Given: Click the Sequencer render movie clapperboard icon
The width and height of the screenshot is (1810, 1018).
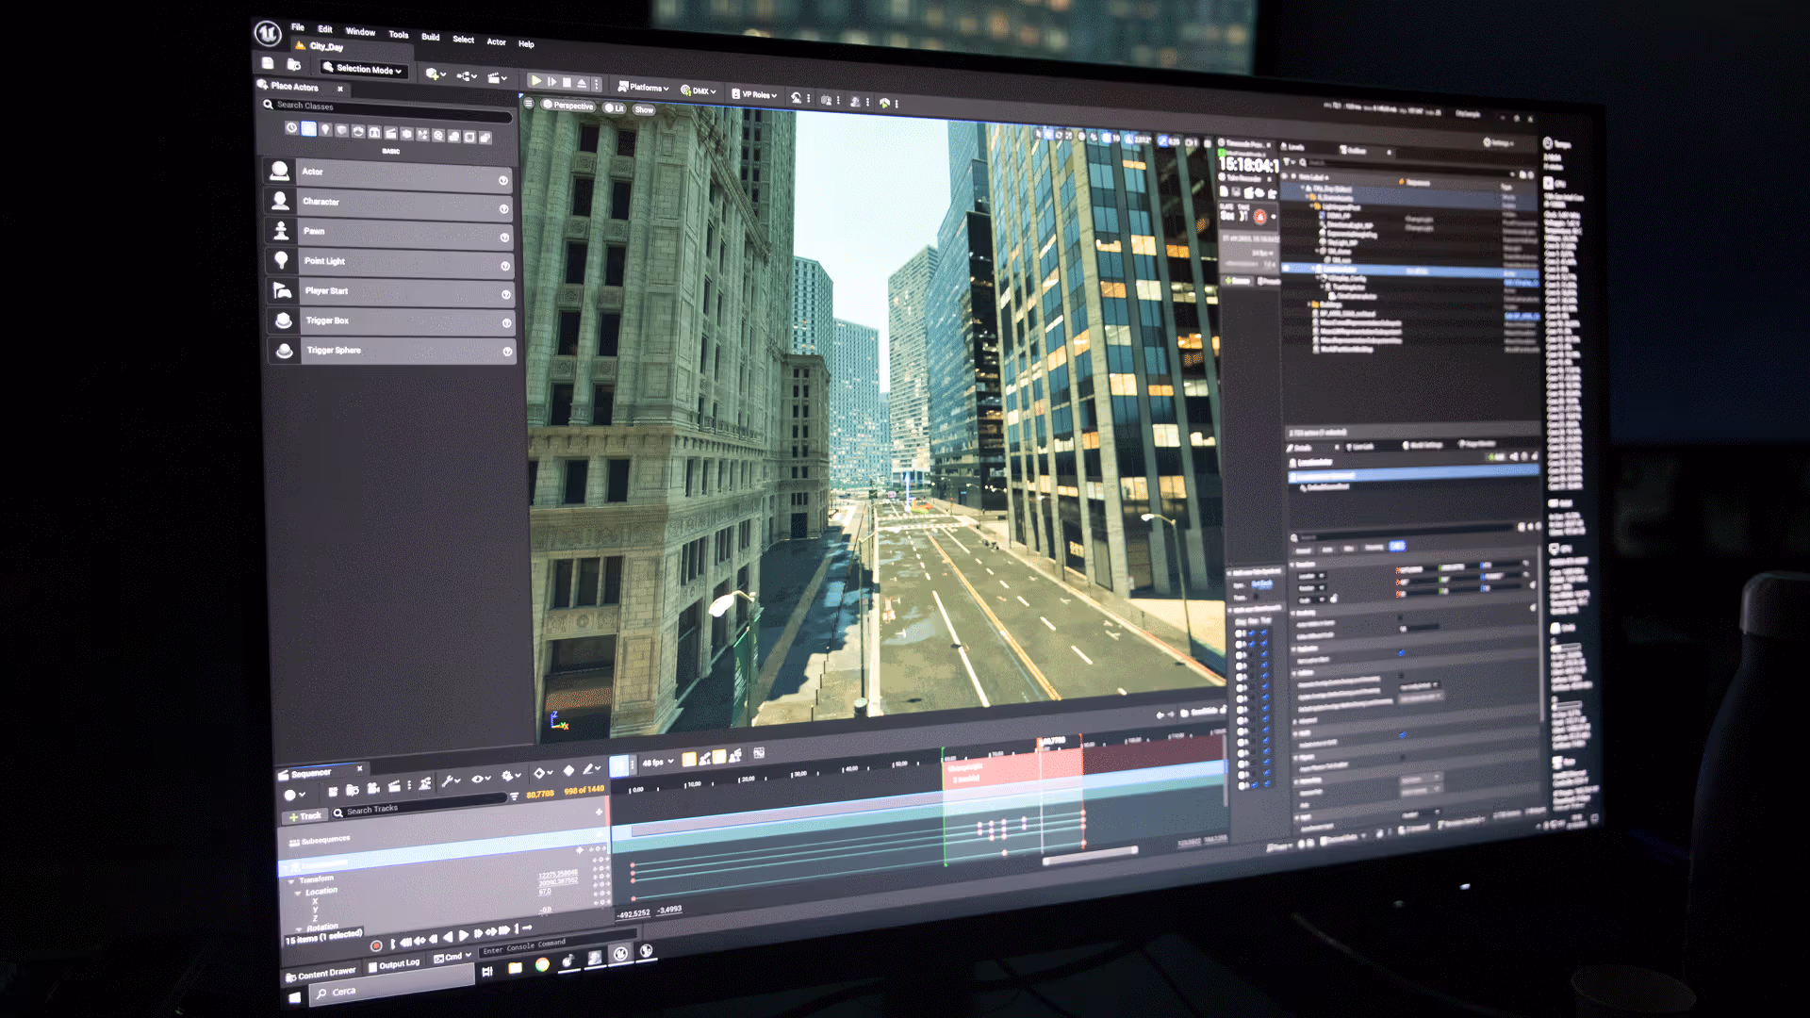Looking at the screenshot, I should [x=394, y=785].
